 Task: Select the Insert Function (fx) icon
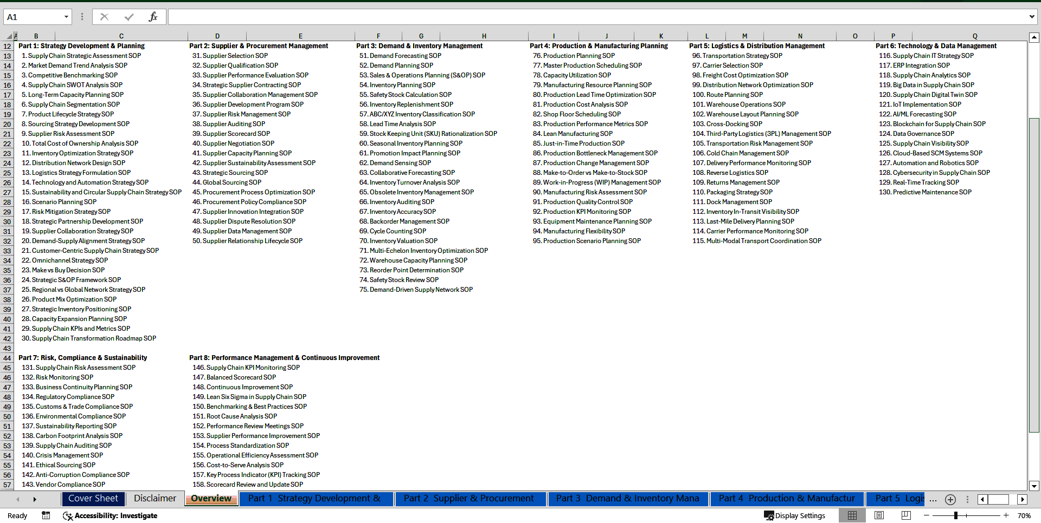[x=153, y=17]
